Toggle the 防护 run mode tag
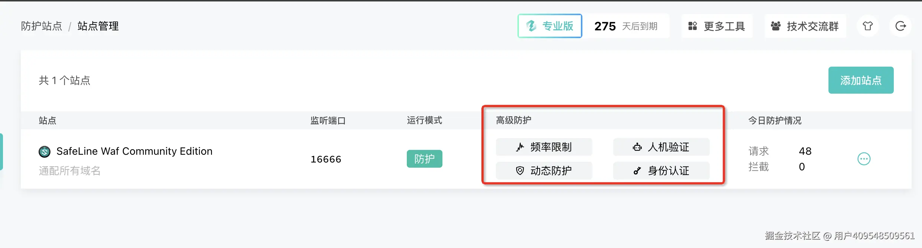The image size is (922, 248). click(x=424, y=159)
